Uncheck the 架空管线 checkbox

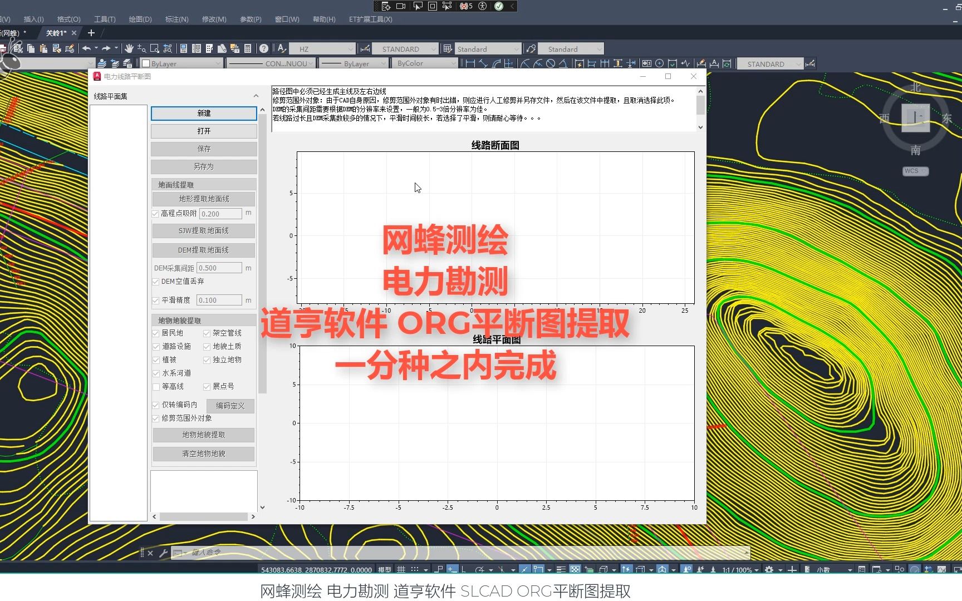[x=207, y=333]
